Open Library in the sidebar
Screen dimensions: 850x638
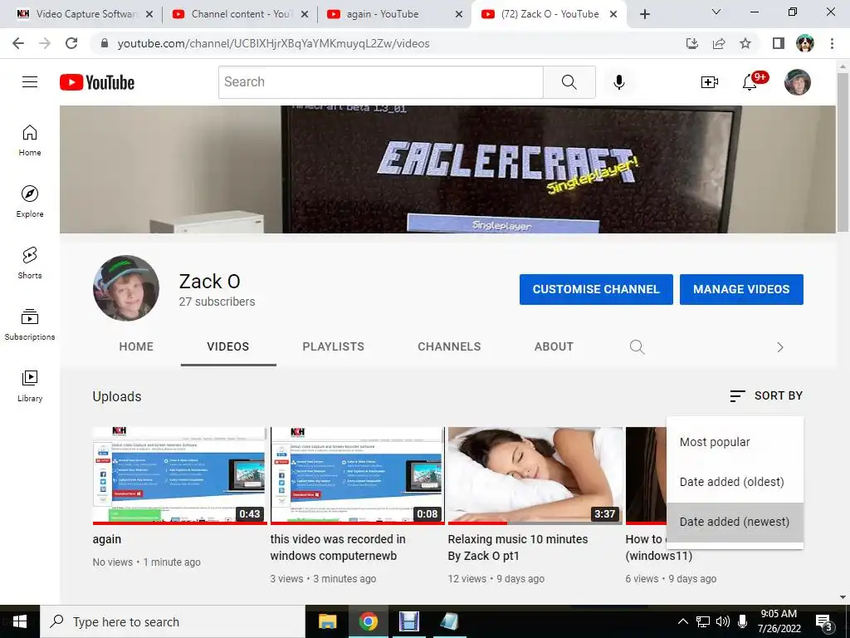(x=30, y=385)
